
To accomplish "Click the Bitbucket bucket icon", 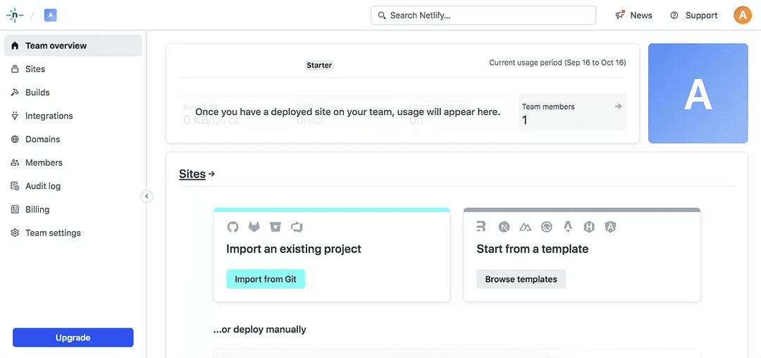I will [x=276, y=227].
